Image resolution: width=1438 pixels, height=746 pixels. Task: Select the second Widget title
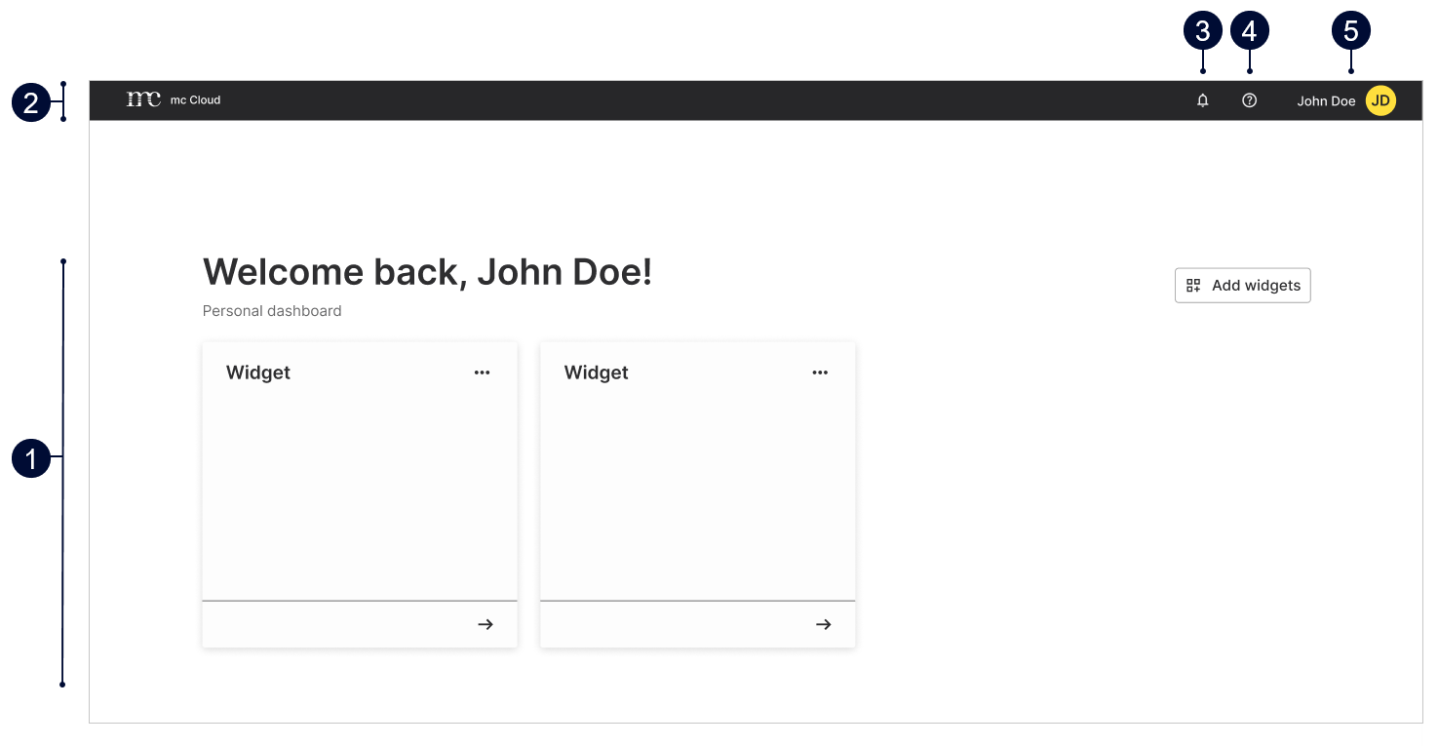[597, 373]
